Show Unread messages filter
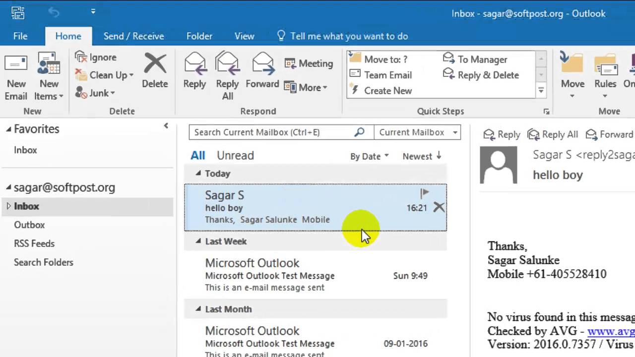The width and height of the screenshot is (635, 357). tap(235, 155)
